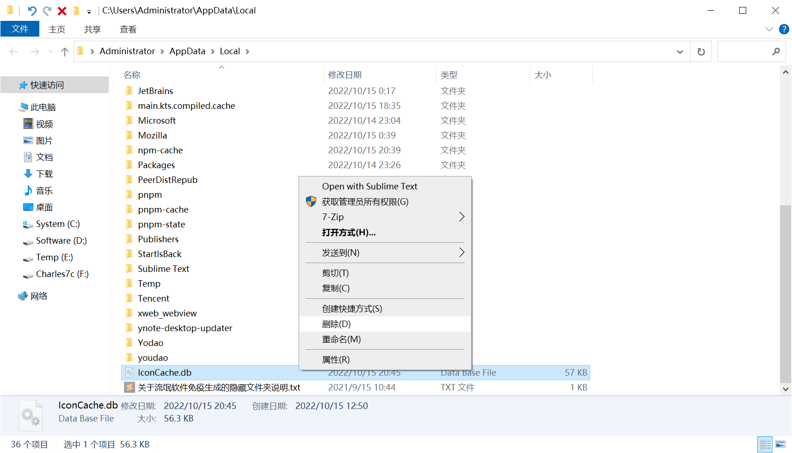Open the View ribbon tab
The height and width of the screenshot is (453, 792).
click(128, 29)
